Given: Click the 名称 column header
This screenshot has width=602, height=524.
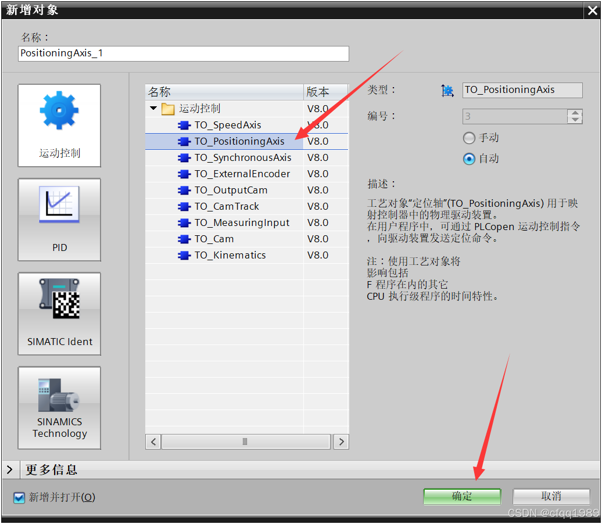Looking at the screenshot, I should coord(225,92).
